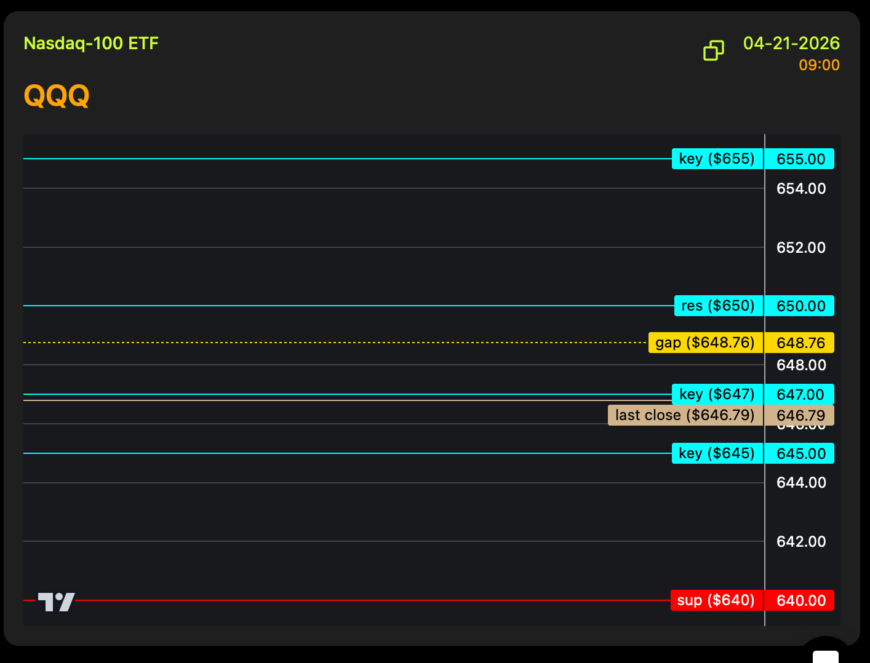The image size is (870, 663).
Task: Click the 654.00 price axis value
Action: [x=801, y=189]
